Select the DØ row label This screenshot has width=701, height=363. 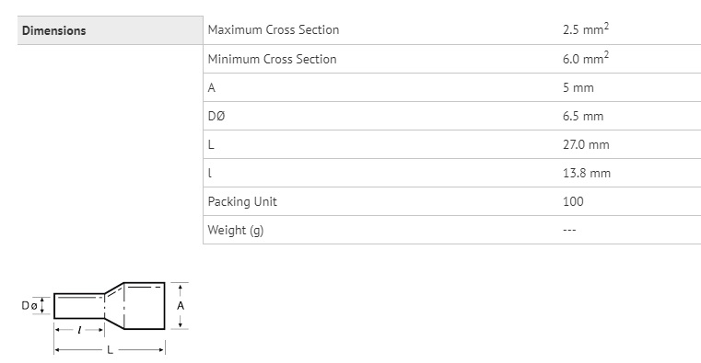pyautogui.click(x=216, y=116)
